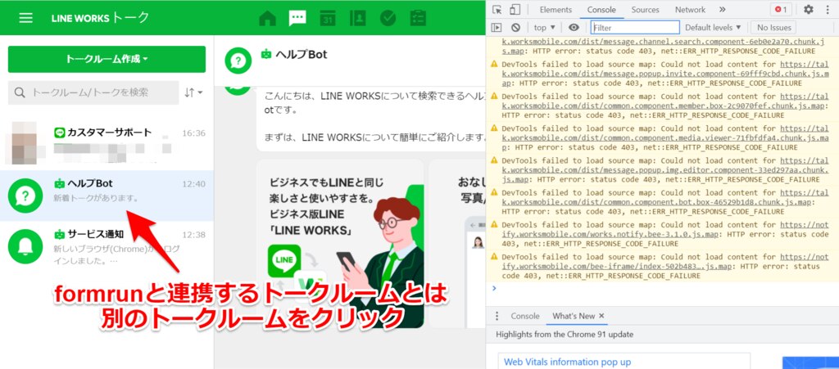The height and width of the screenshot is (369, 839).
Task: Click the ヘルプBot question mark avatar in list
Action: coord(25,196)
